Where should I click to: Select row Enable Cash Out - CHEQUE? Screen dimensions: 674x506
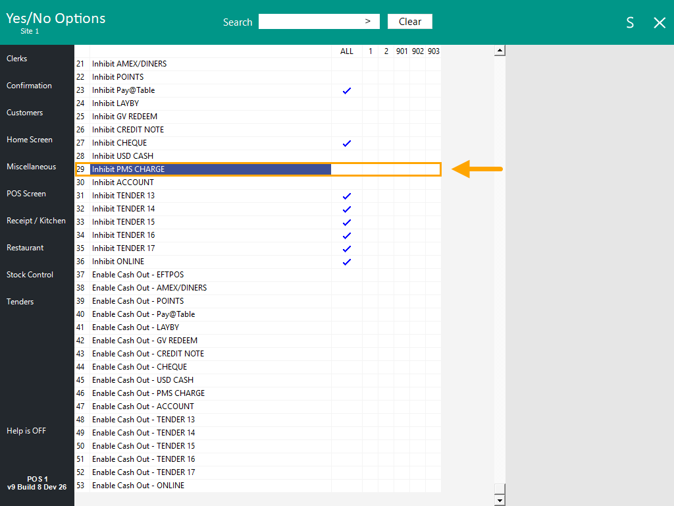258,367
